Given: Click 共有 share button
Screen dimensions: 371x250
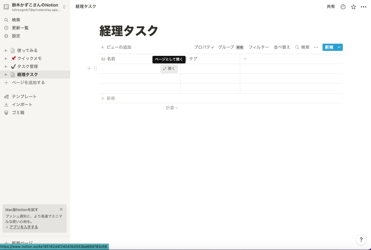Looking at the screenshot, I should click(x=331, y=7).
